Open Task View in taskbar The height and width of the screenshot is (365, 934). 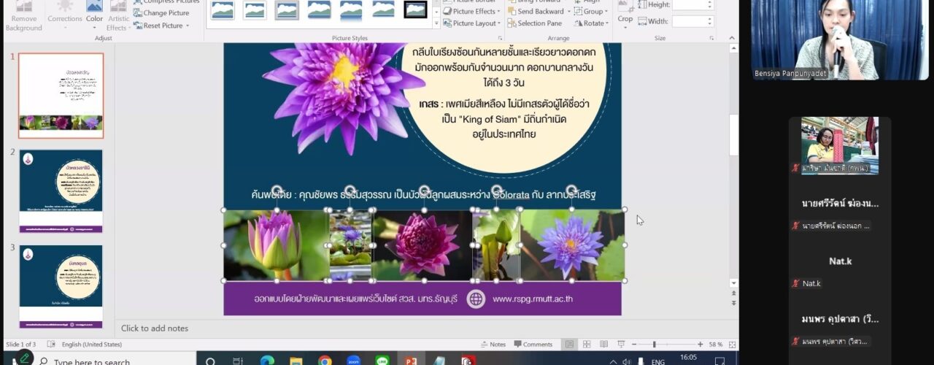click(x=238, y=361)
